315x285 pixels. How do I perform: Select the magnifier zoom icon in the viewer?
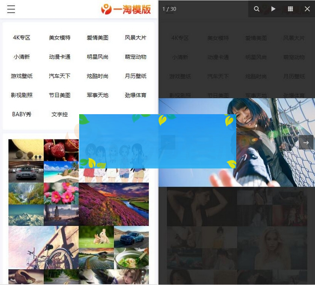(256, 8)
